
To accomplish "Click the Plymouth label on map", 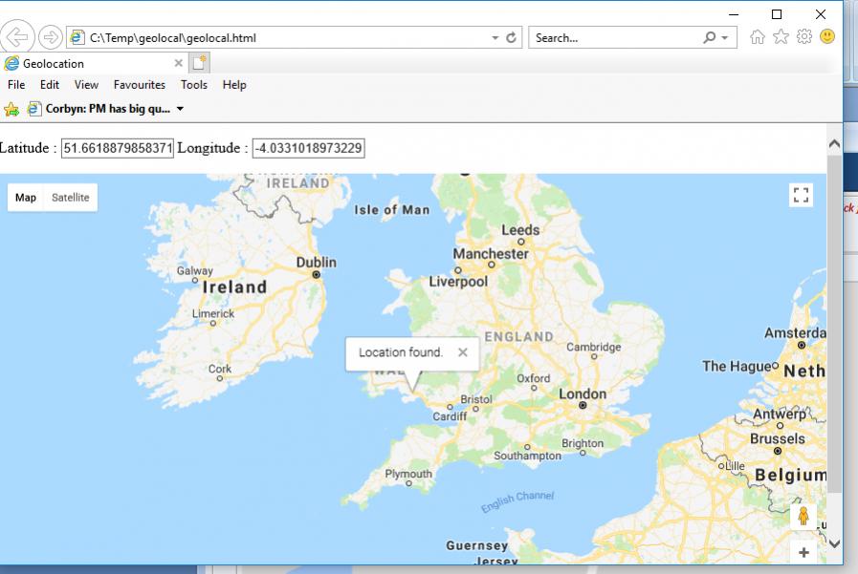I will point(408,474).
